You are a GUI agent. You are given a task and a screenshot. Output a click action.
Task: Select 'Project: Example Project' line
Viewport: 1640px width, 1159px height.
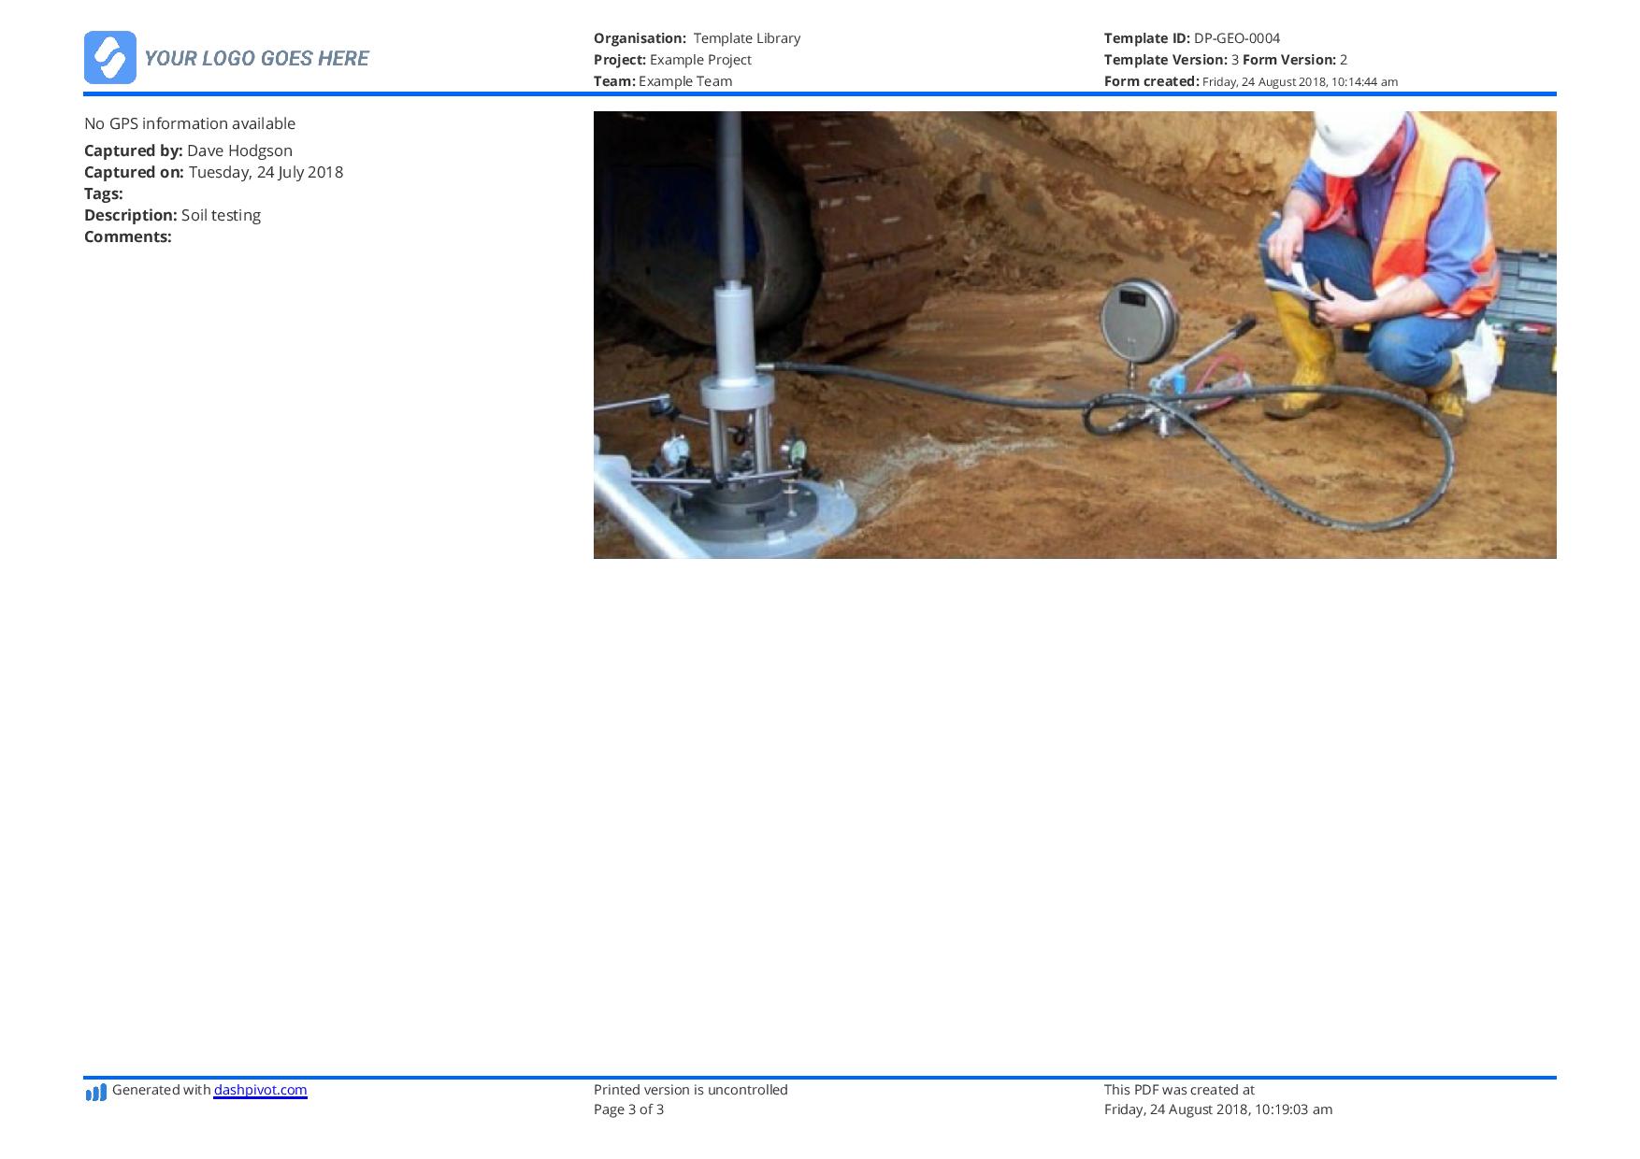(672, 60)
